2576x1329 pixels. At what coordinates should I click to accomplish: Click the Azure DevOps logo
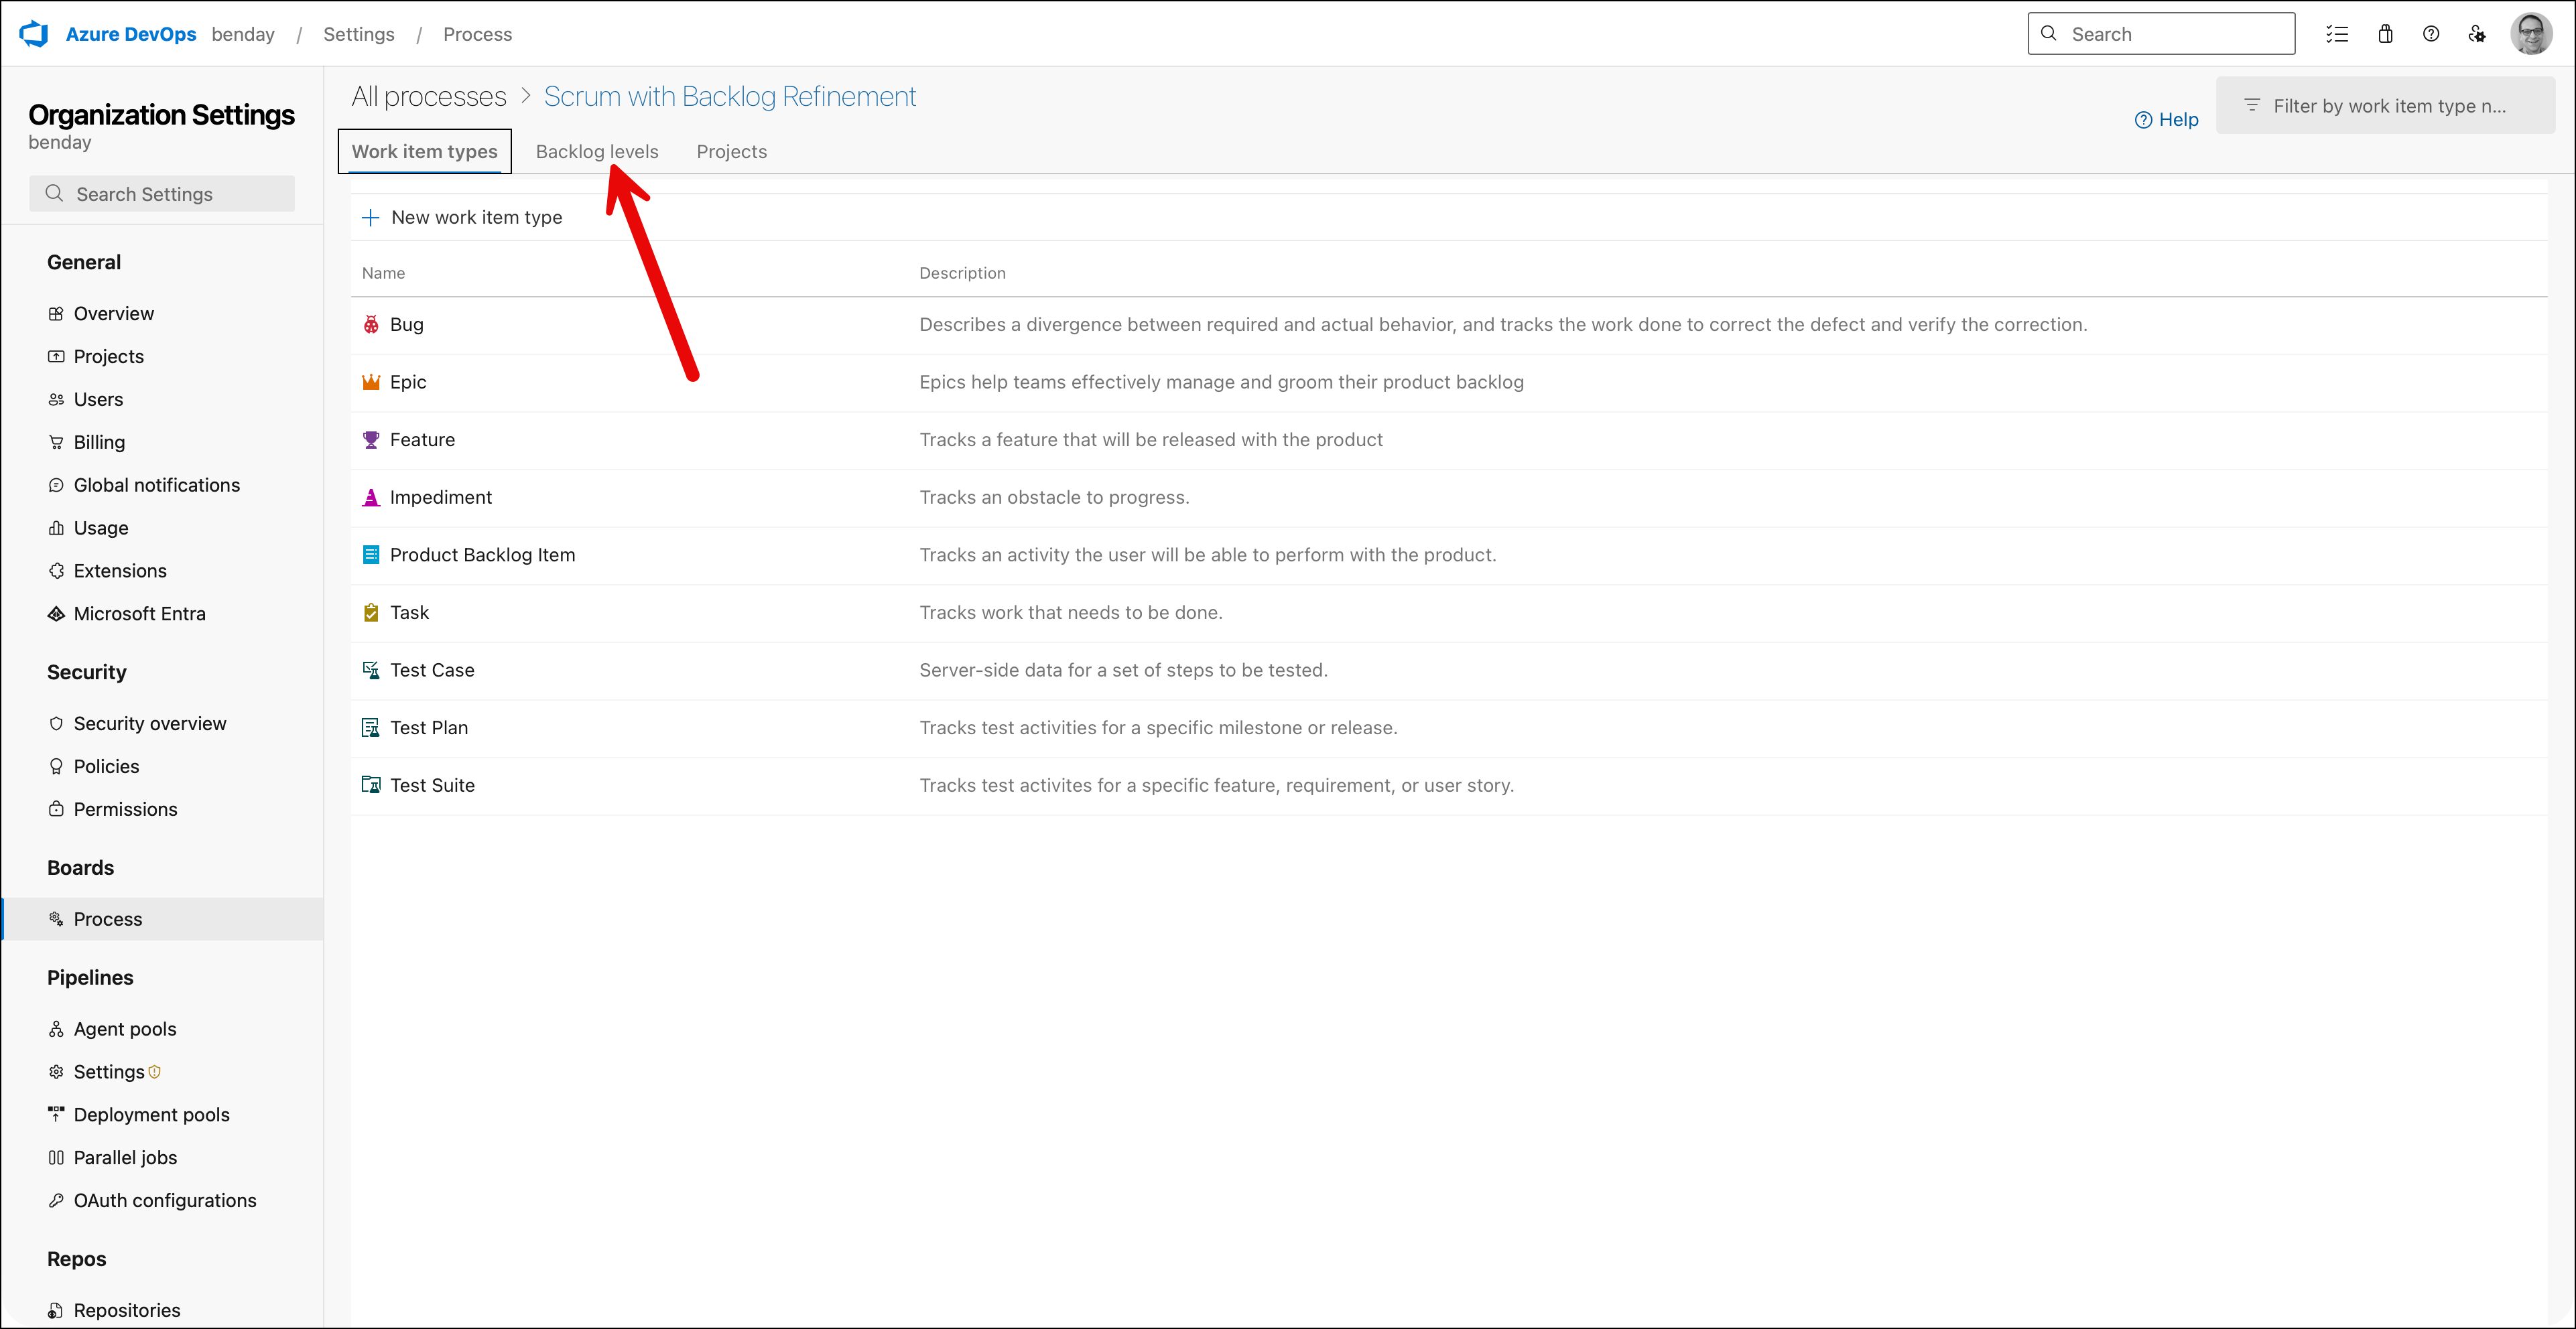(33, 33)
